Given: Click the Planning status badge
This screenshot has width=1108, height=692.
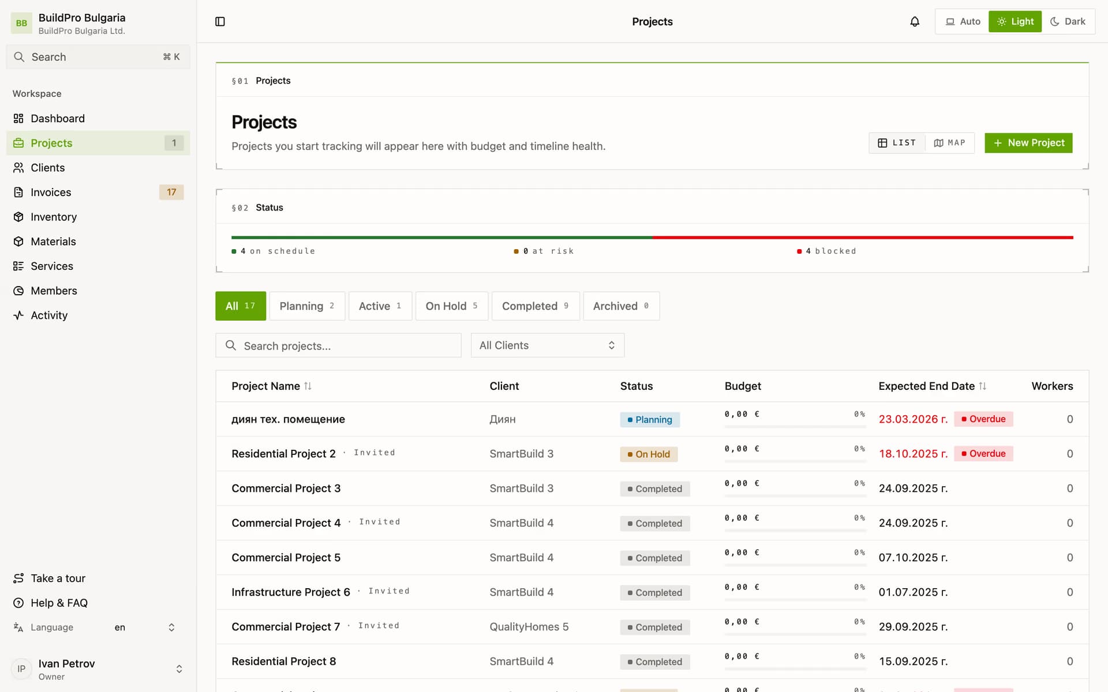Looking at the screenshot, I should tap(650, 420).
